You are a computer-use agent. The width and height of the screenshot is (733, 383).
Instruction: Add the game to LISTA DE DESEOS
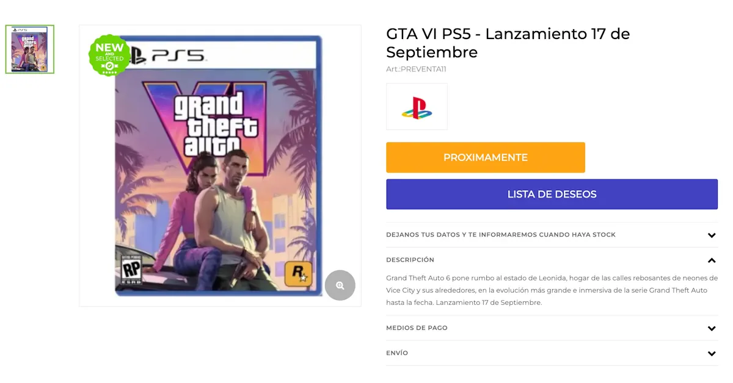pyautogui.click(x=552, y=194)
